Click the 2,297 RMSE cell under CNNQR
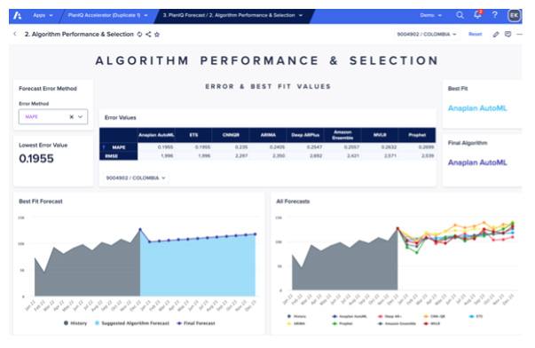This screenshot has width=535, height=348. [231, 156]
